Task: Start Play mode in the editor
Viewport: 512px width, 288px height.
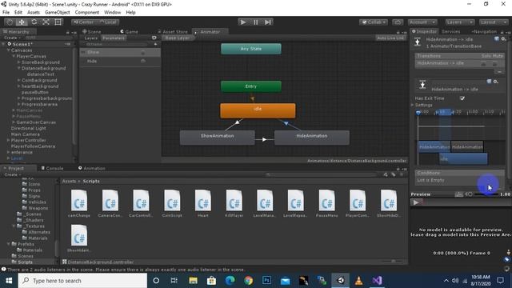Action: (x=243, y=22)
